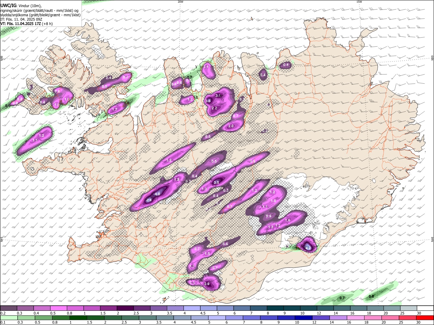The image size is (434, 325).
Task: Click the dark teal swatch at 9 in snow legend
Action: (x=291, y=308)
